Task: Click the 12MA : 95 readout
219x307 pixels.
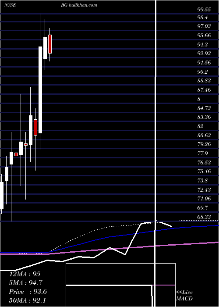Action: [25, 274]
